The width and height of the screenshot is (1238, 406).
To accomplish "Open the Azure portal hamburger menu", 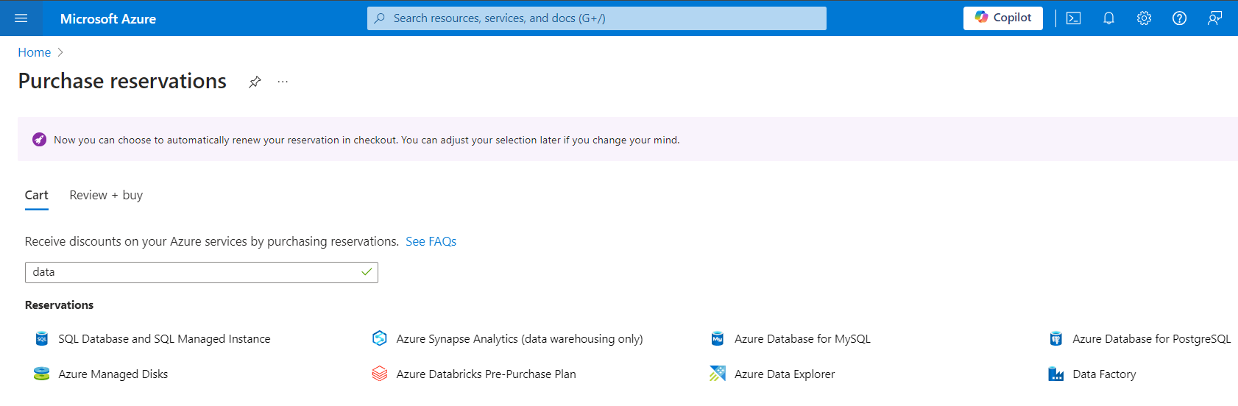I will point(21,18).
